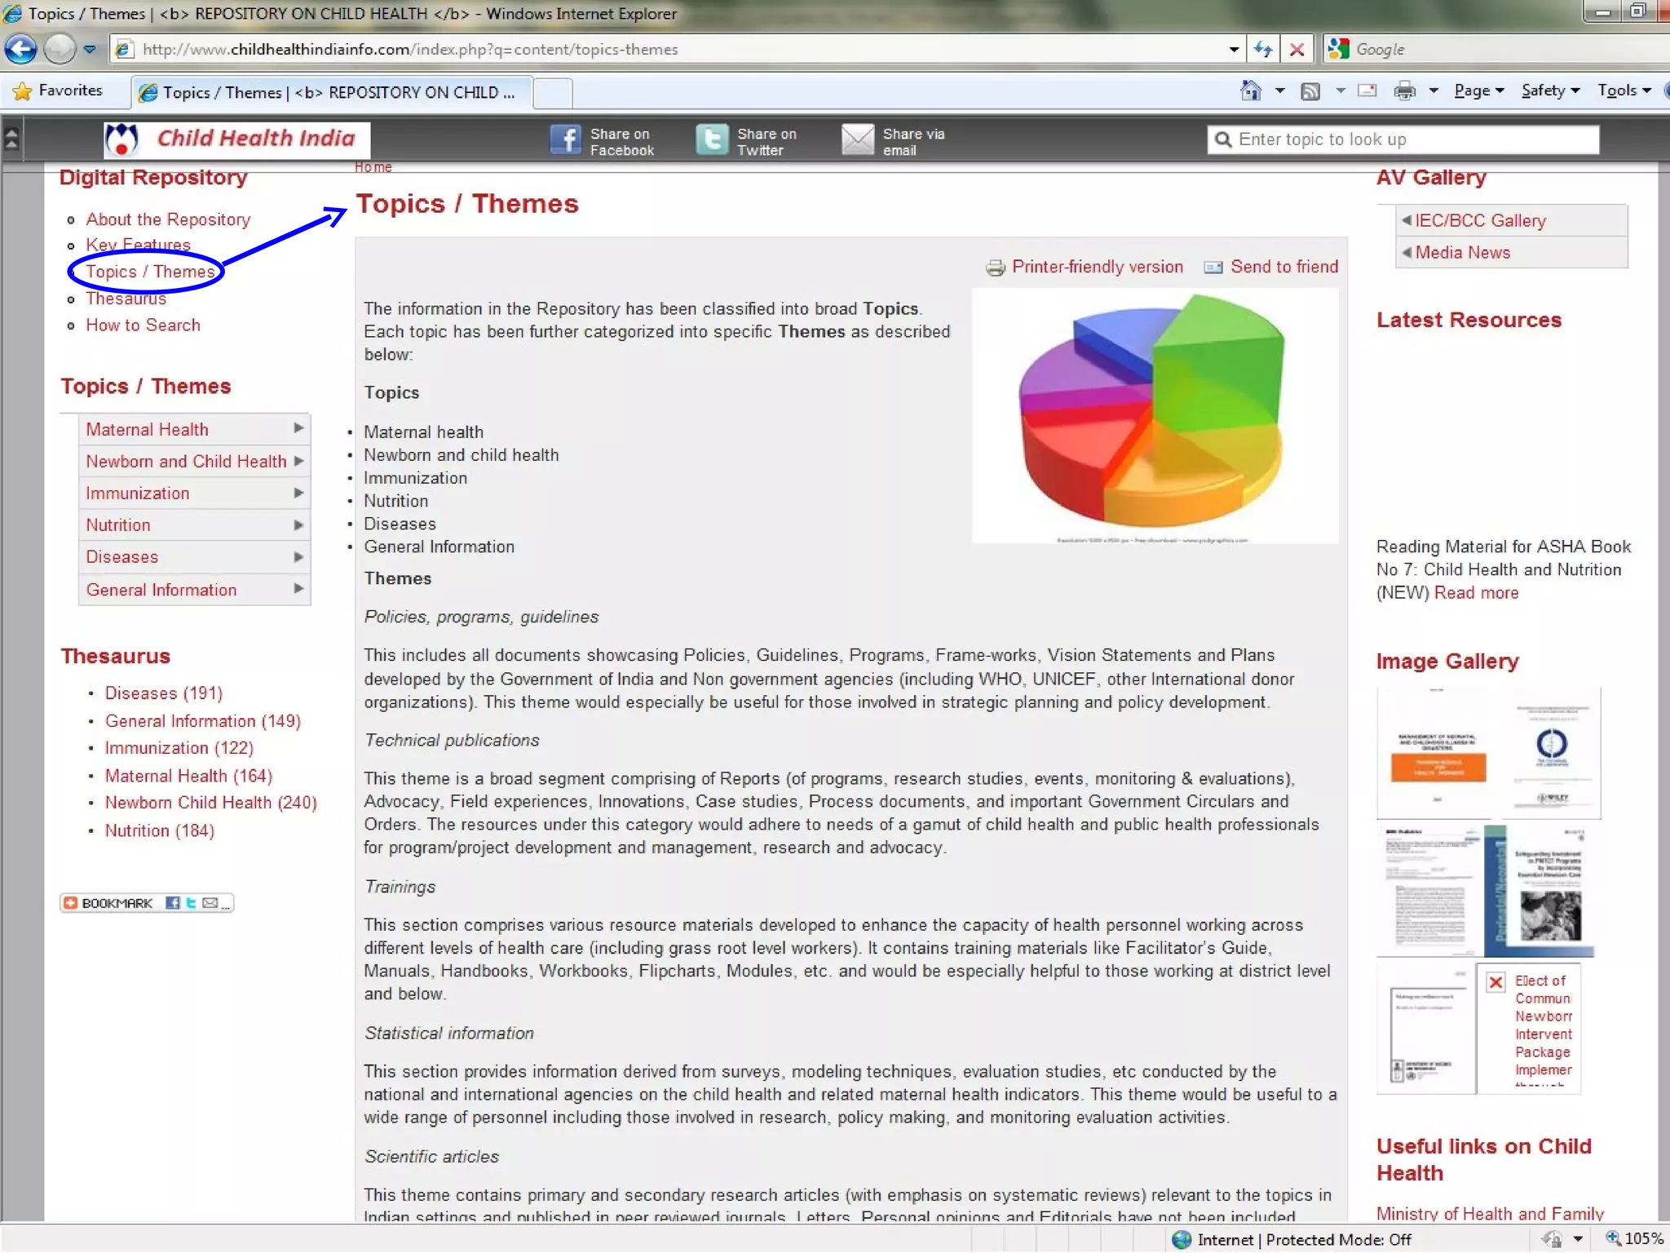Open the Tools menu dropdown

pos(1623,91)
